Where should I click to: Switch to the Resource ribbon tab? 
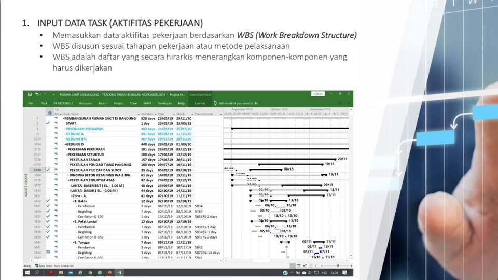pyautogui.click(x=86, y=103)
